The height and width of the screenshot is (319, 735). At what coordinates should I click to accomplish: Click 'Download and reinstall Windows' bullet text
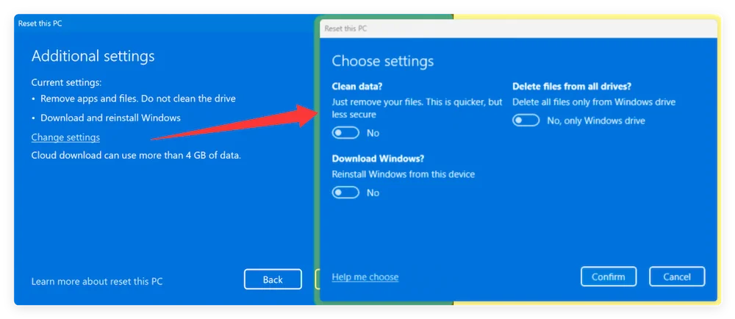pos(111,118)
